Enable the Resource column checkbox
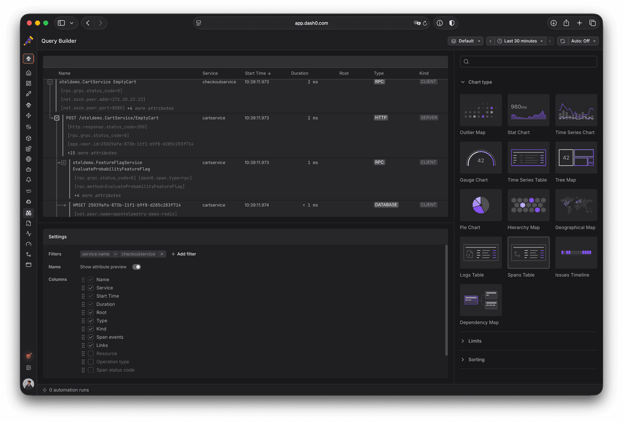This screenshot has width=623, height=422. 91,353
